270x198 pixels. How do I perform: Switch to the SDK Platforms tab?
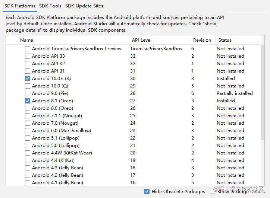[20, 6]
